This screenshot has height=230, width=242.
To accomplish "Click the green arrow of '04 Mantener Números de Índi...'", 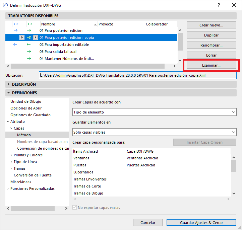I will click(x=29, y=59).
